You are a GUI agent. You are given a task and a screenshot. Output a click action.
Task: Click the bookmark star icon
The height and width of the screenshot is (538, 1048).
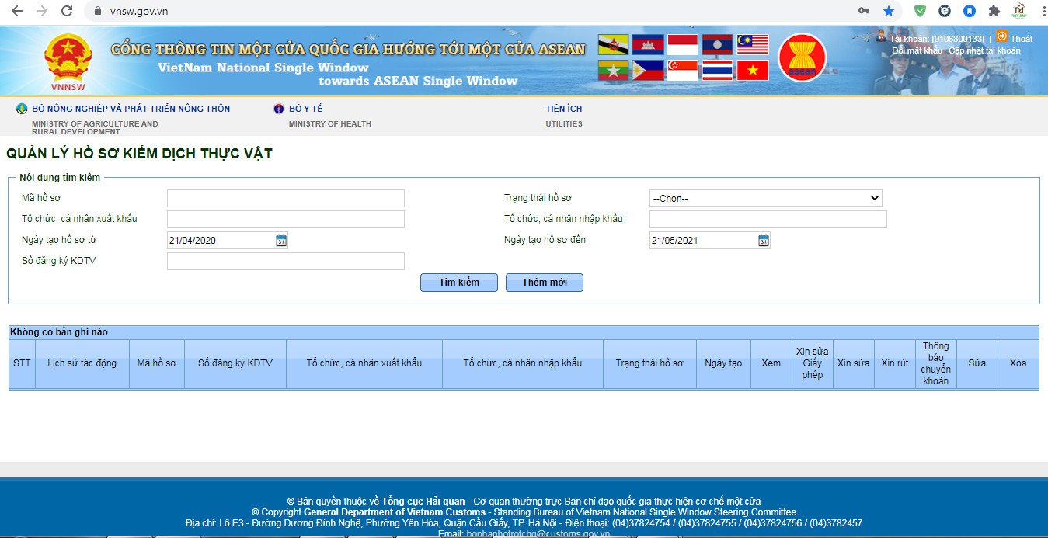click(889, 11)
